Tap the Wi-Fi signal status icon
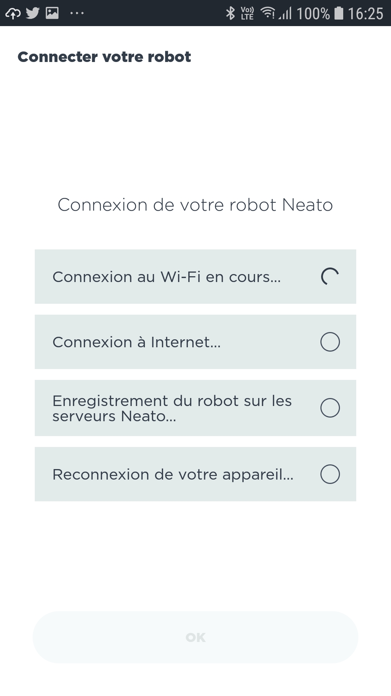Screen dimensions: 391x696 (268, 13)
